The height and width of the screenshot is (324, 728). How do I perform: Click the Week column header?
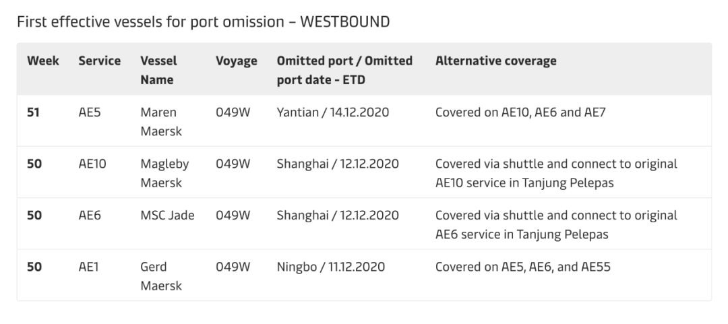tap(42, 61)
